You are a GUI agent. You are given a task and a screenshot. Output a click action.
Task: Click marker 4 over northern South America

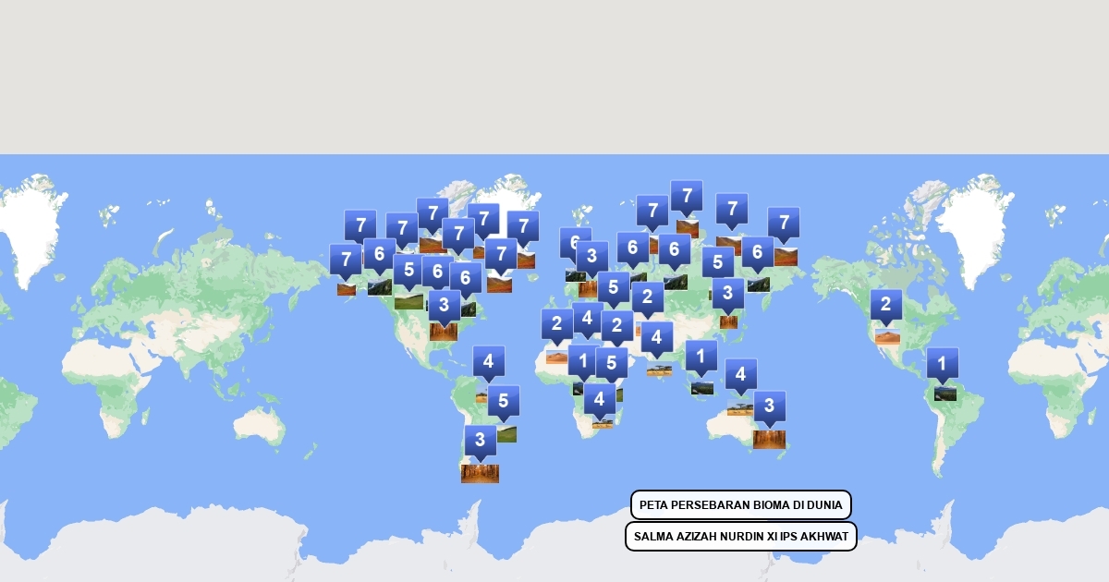[x=488, y=361]
